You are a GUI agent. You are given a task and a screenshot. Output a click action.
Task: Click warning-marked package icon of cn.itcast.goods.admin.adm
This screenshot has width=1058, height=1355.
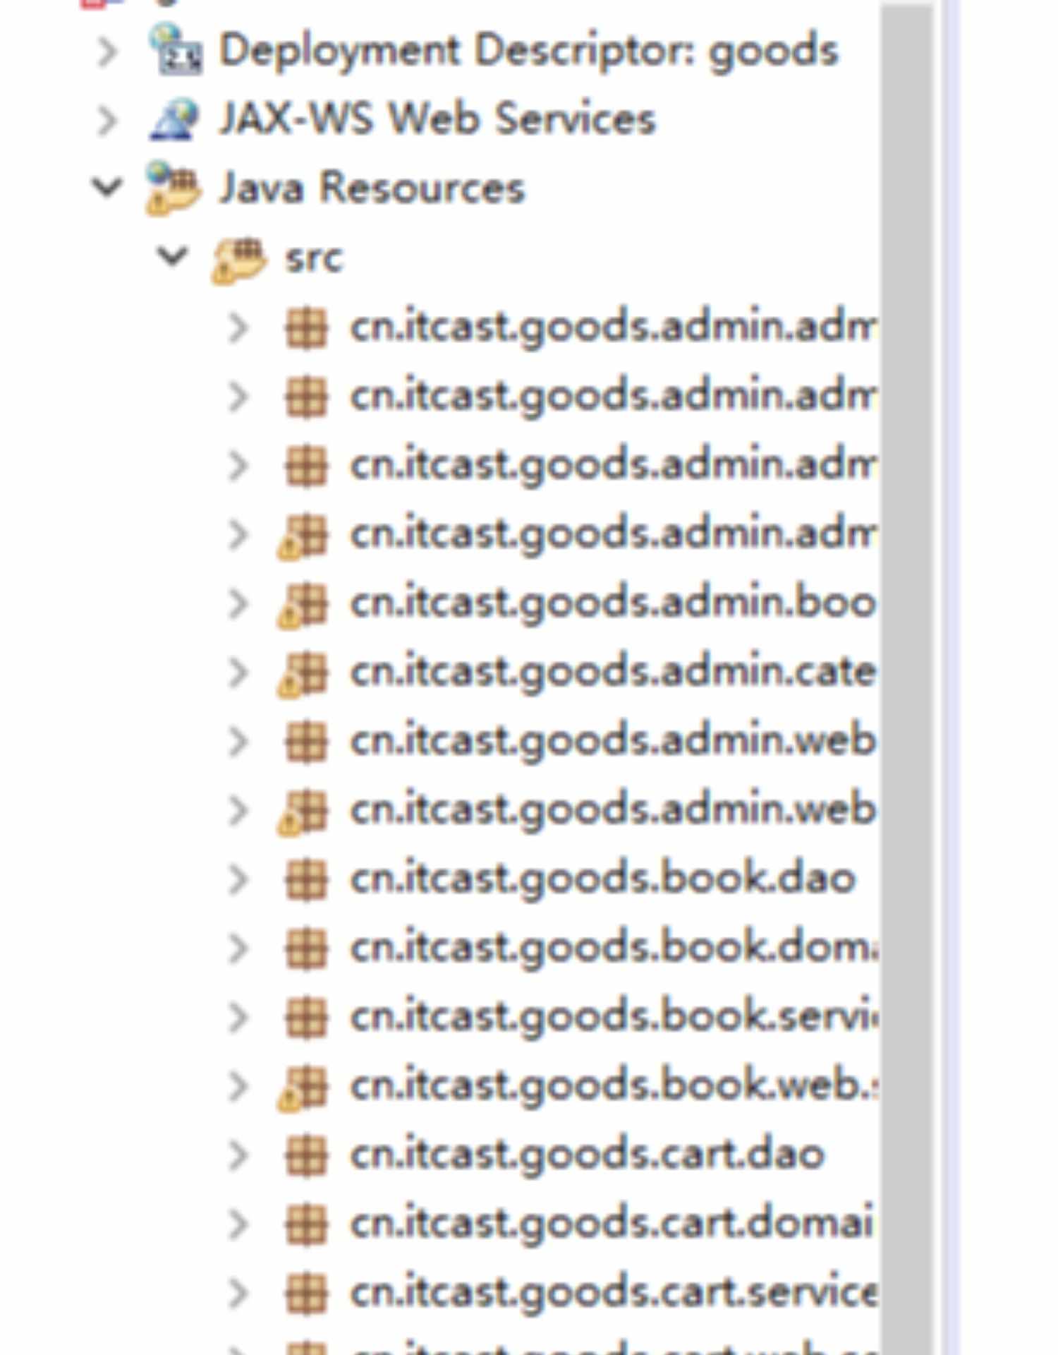pyautogui.click(x=303, y=536)
